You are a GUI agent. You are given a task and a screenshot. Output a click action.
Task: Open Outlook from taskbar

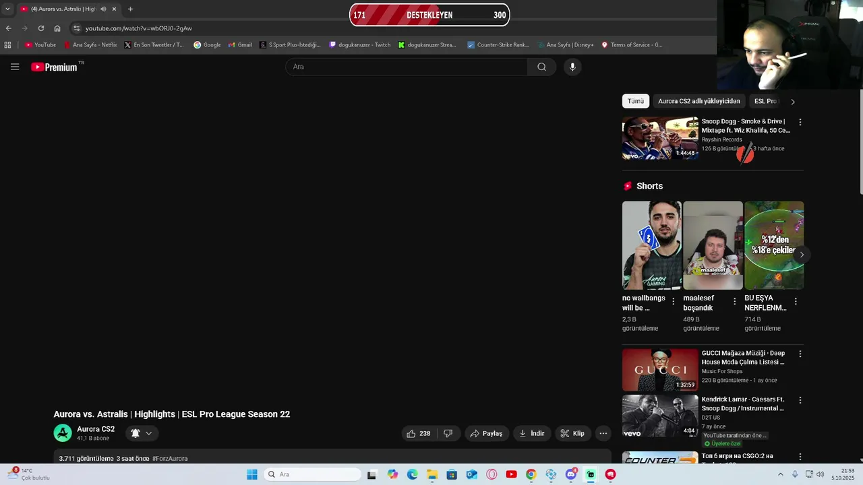(x=472, y=474)
